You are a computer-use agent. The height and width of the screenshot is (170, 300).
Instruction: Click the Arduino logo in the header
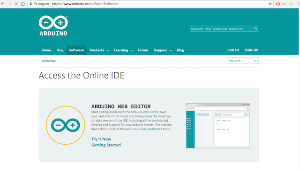(53, 26)
